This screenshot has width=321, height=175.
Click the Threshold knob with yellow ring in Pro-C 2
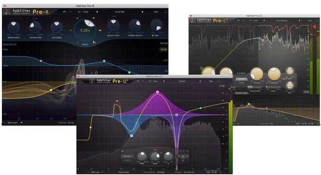click(x=209, y=71)
